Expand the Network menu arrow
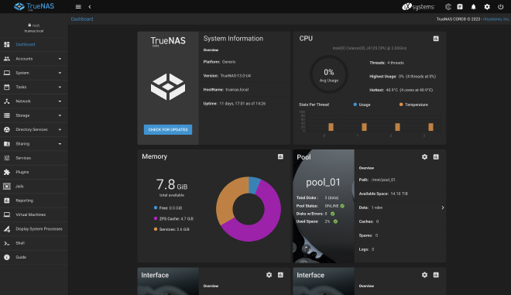This screenshot has height=295, width=511. coord(60,101)
